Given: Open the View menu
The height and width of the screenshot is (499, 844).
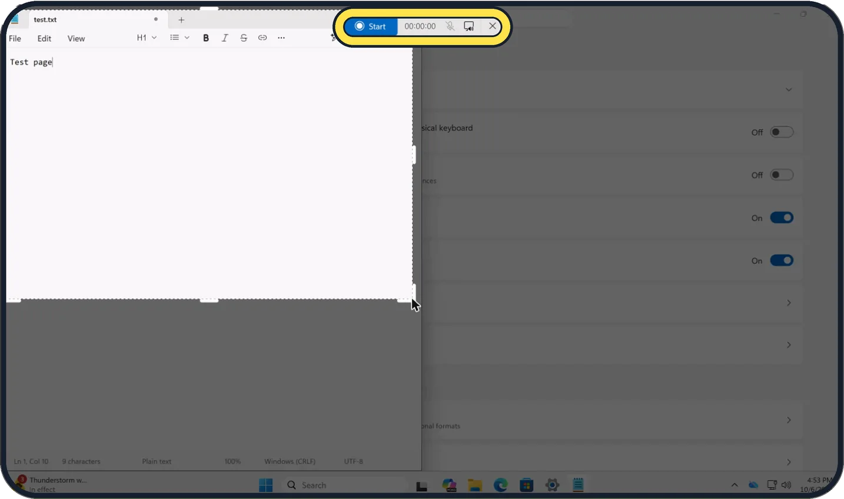Looking at the screenshot, I should (76, 39).
